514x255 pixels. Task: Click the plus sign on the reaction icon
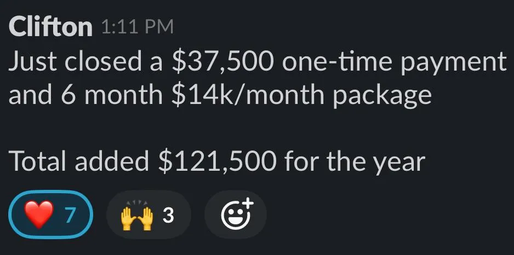249,203
